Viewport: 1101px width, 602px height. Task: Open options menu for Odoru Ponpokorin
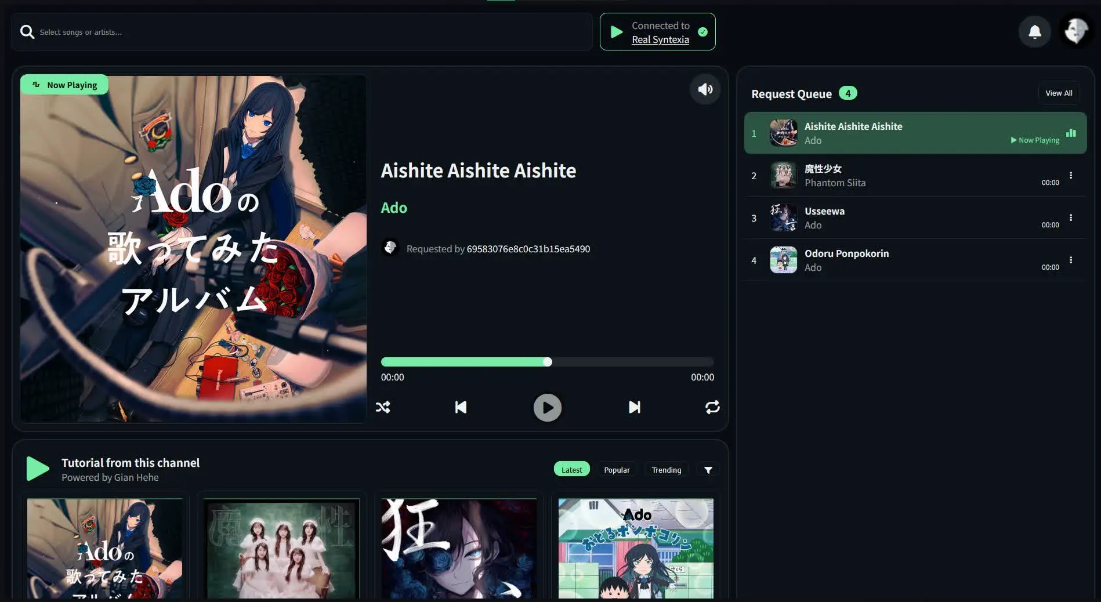click(1071, 260)
